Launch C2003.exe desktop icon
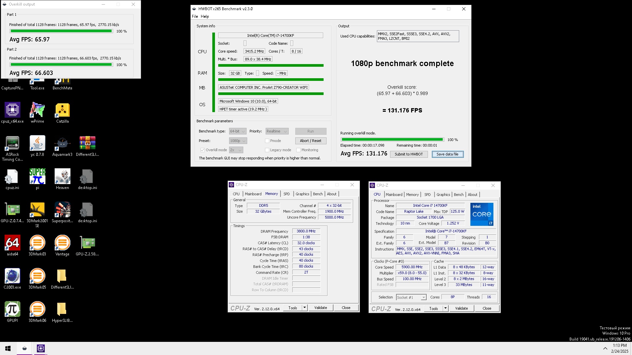 coord(13,279)
